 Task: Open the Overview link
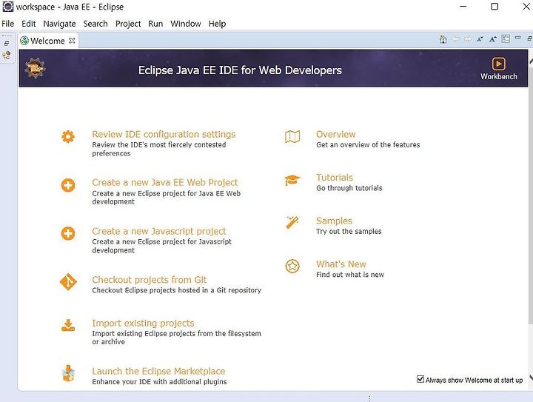pos(336,134)
